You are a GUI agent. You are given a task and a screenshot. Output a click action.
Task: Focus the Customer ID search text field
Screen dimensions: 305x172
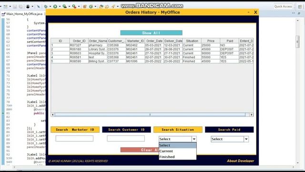click(126, 139)
